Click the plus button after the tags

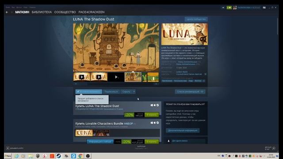(x=204, y=81)
